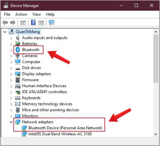Open Help via the blue question mark icon

[33, 22]
